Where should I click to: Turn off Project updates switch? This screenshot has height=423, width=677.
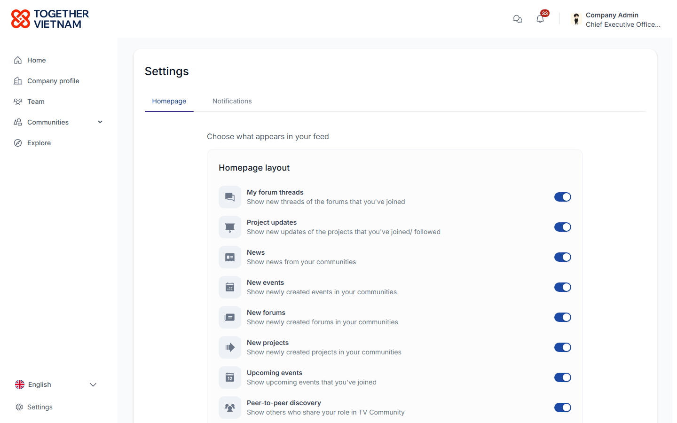coord(563,227)
